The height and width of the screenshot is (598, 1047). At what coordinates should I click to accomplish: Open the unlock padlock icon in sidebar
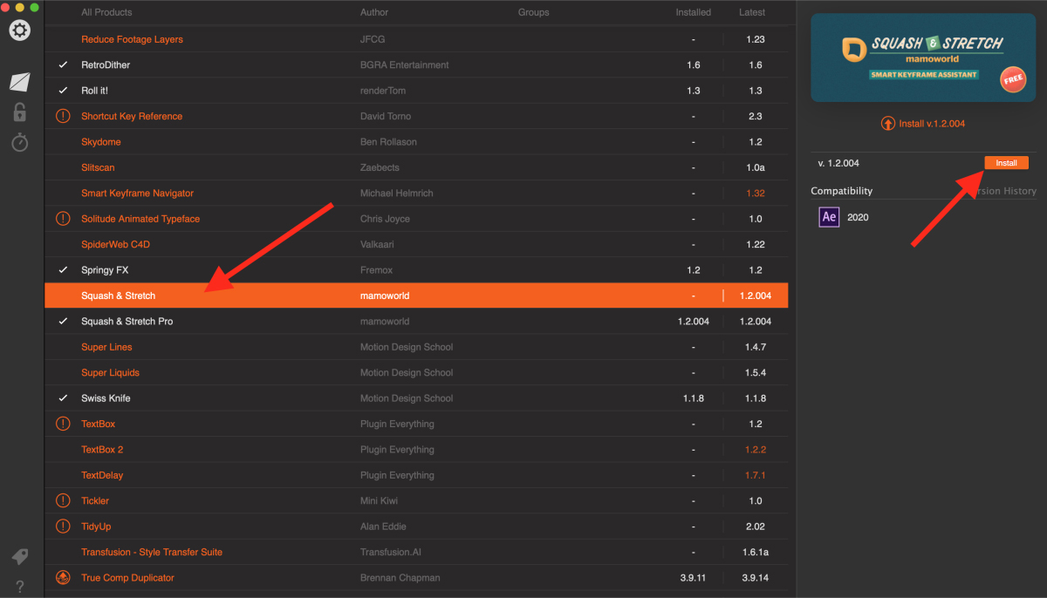point(19,112)
